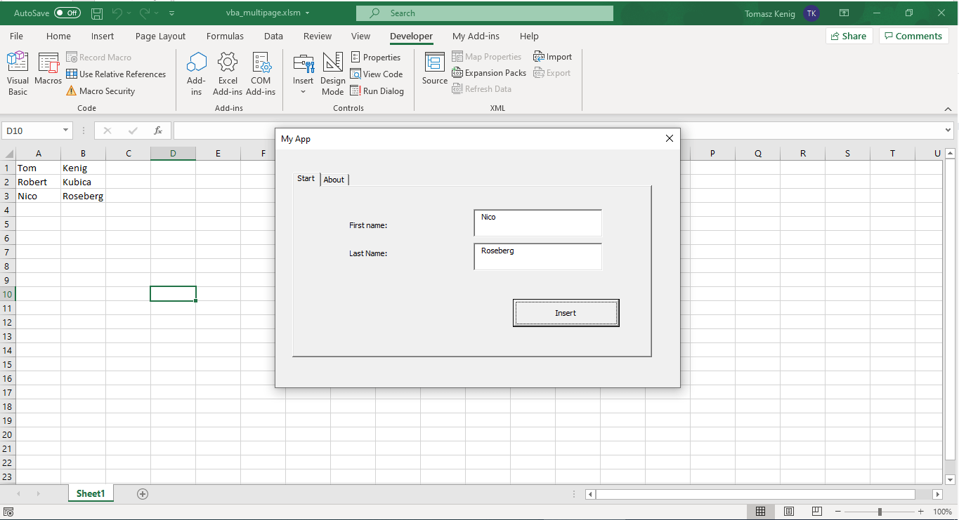
Task: Open View Code from Controls group
Action: [377, 74]
